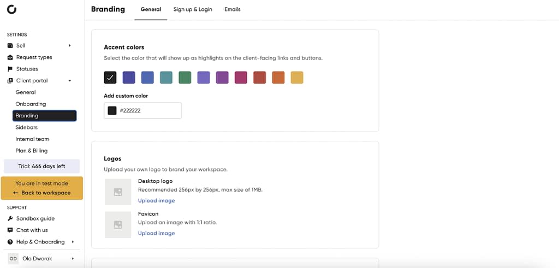This screenshot has width=559, height=268.
Task: Expand the Help & Onboarding arrow
Action: tap(73, 242)
